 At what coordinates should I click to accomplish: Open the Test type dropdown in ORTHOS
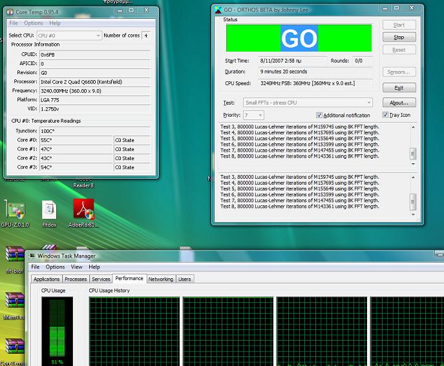tap(308, 103)
